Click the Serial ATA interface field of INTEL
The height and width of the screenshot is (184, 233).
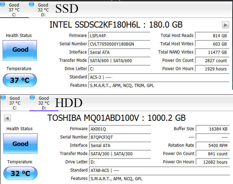(x=119, y=52)
